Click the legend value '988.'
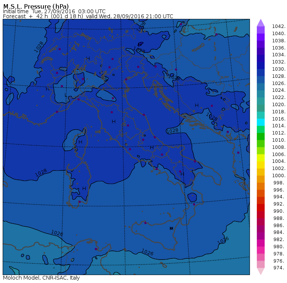 click(x=279, y=218)
